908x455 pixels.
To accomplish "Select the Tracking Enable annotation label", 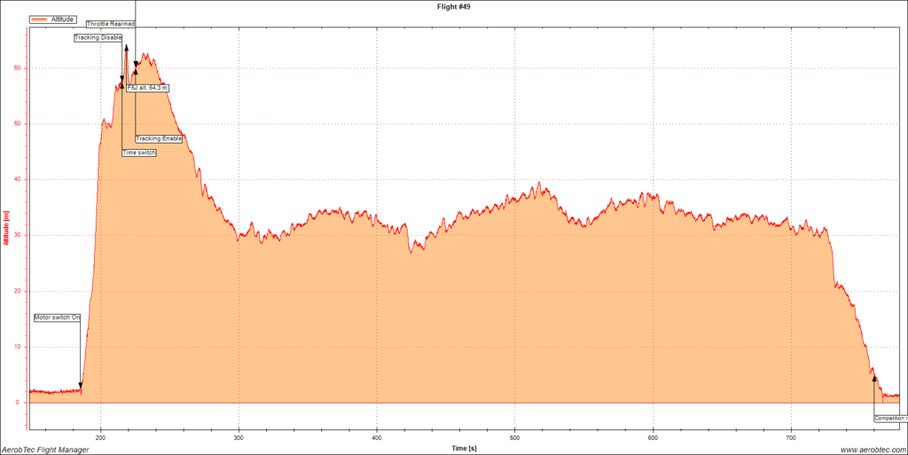I will click(159, 138).
